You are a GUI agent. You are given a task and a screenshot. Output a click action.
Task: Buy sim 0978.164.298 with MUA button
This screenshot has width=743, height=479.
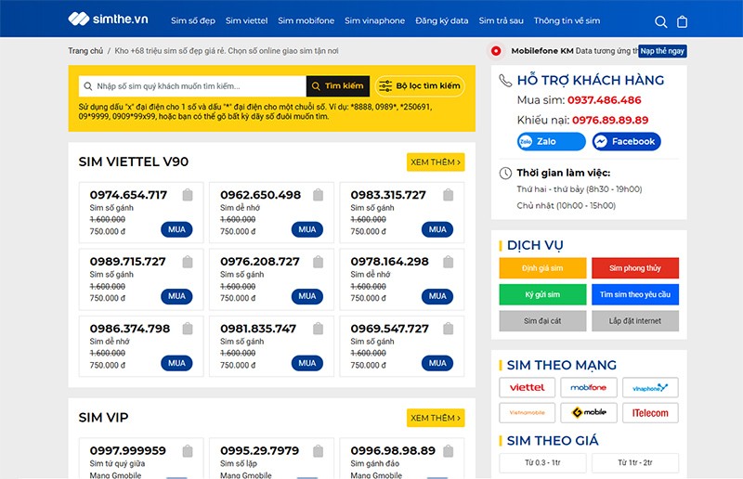point(437,296)
